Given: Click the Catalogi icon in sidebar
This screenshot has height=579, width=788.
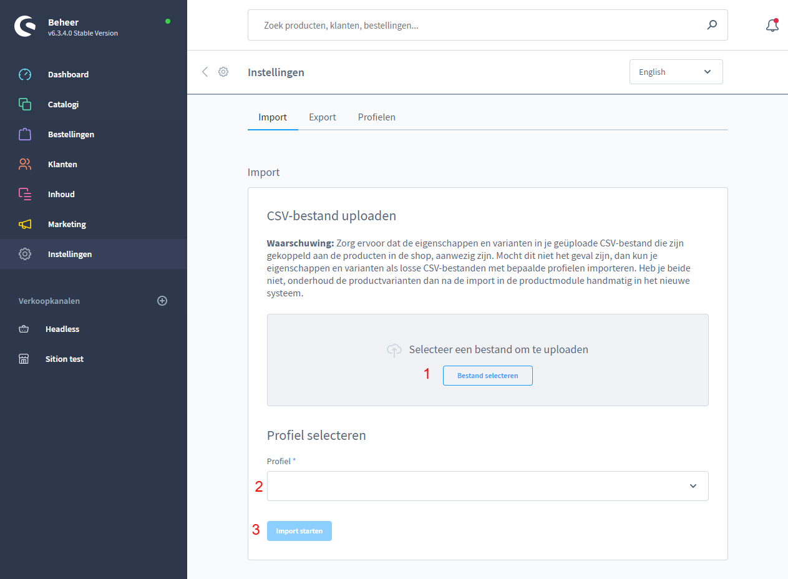Looking at the screenshot, I should (x=25, y=104).
